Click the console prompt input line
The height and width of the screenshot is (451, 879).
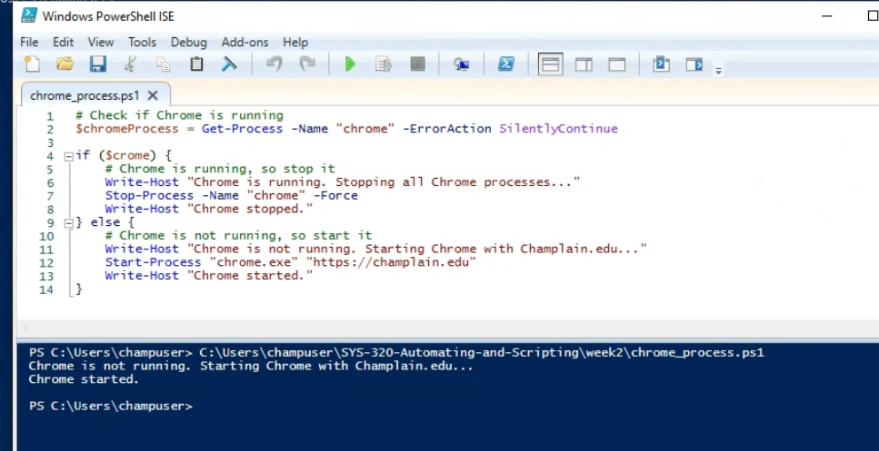[x=364, y=406]
